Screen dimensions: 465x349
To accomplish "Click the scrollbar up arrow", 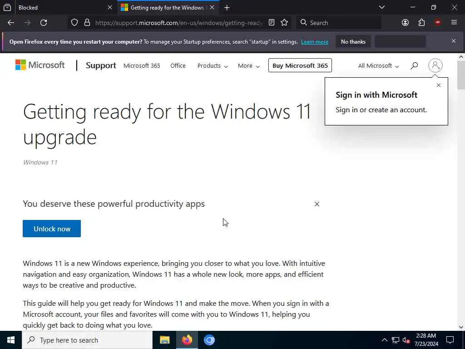I will point(461,57).
